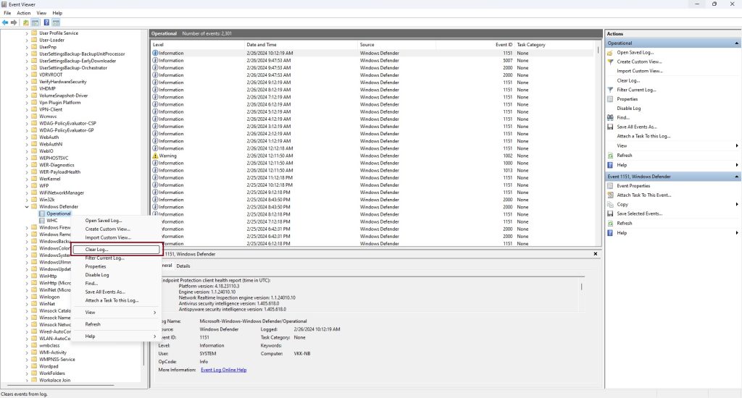Click the Create Custom View funnel icon
This screenshot has height=398, width=742.
(x=610, y=62)
